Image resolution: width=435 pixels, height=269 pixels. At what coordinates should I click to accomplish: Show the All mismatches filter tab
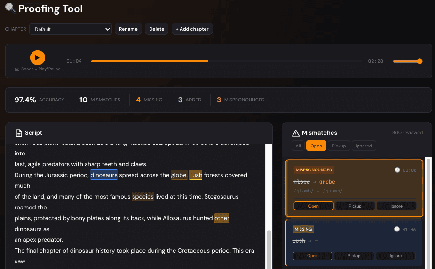pos(298,146)
